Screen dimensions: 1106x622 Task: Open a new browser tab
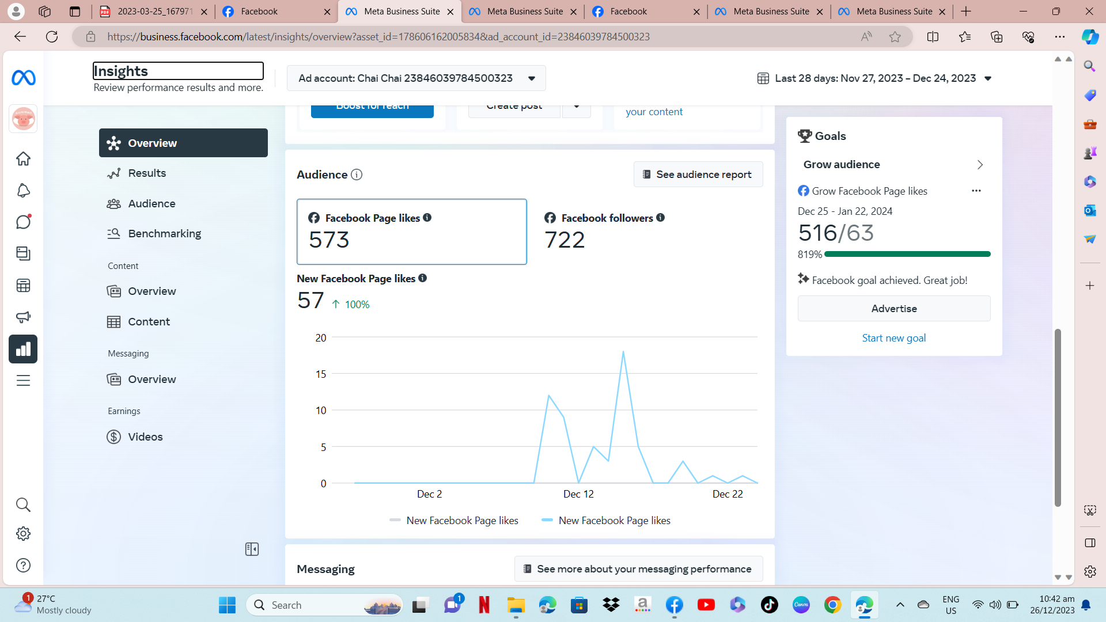966,12
